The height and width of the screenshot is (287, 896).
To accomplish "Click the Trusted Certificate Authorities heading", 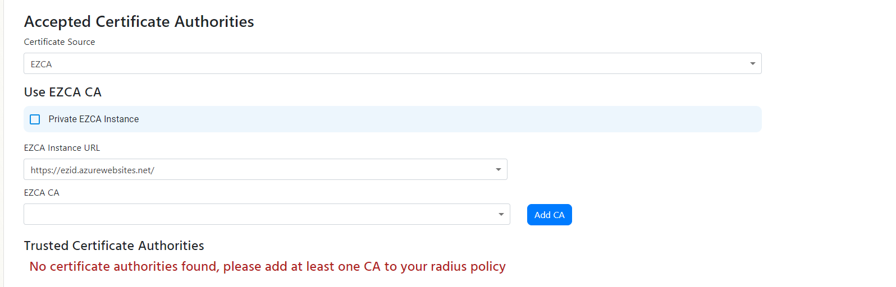I will [x=114, y=246].
